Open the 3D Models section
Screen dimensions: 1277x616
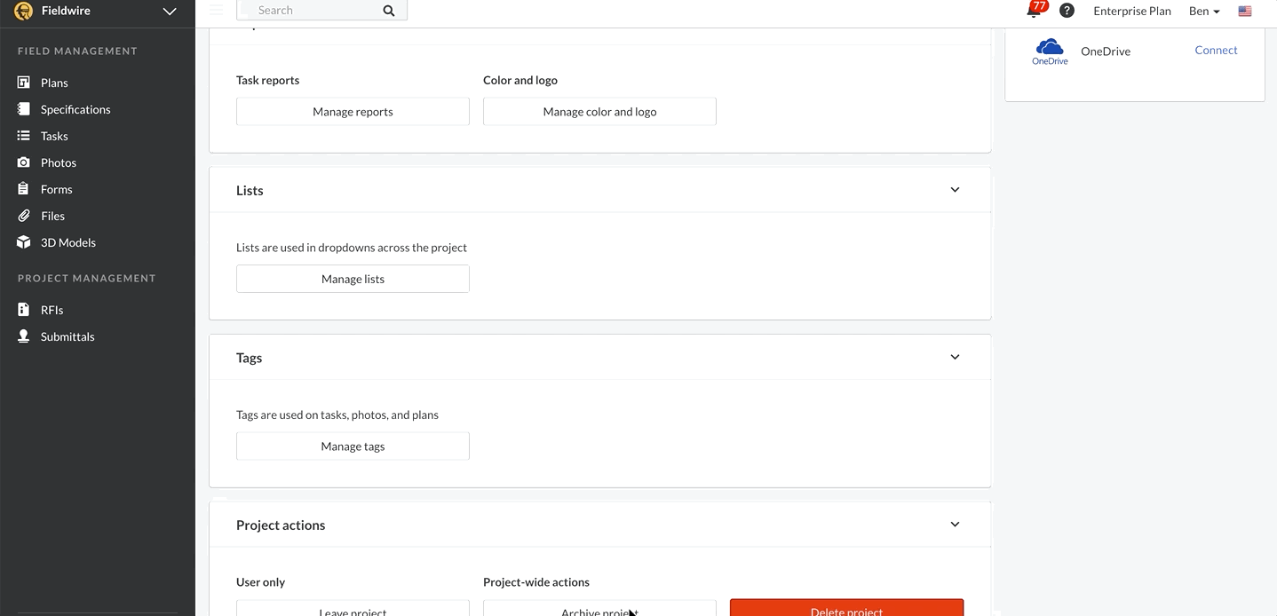pyautogui.click(x=67, y=241)
